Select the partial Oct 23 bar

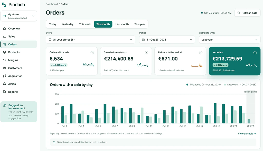point(249,121)
